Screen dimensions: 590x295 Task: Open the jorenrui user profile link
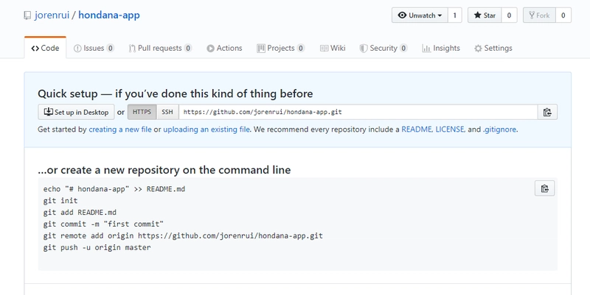[x=52, y=15]
